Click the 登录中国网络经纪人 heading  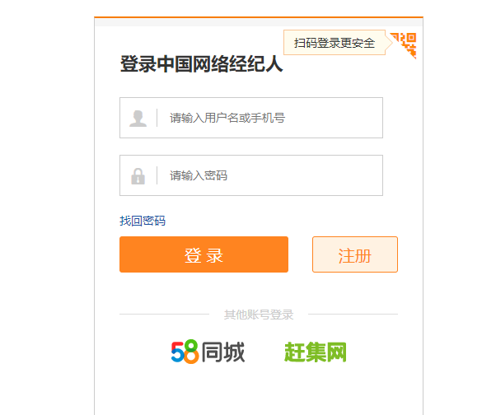pos(202,64)
